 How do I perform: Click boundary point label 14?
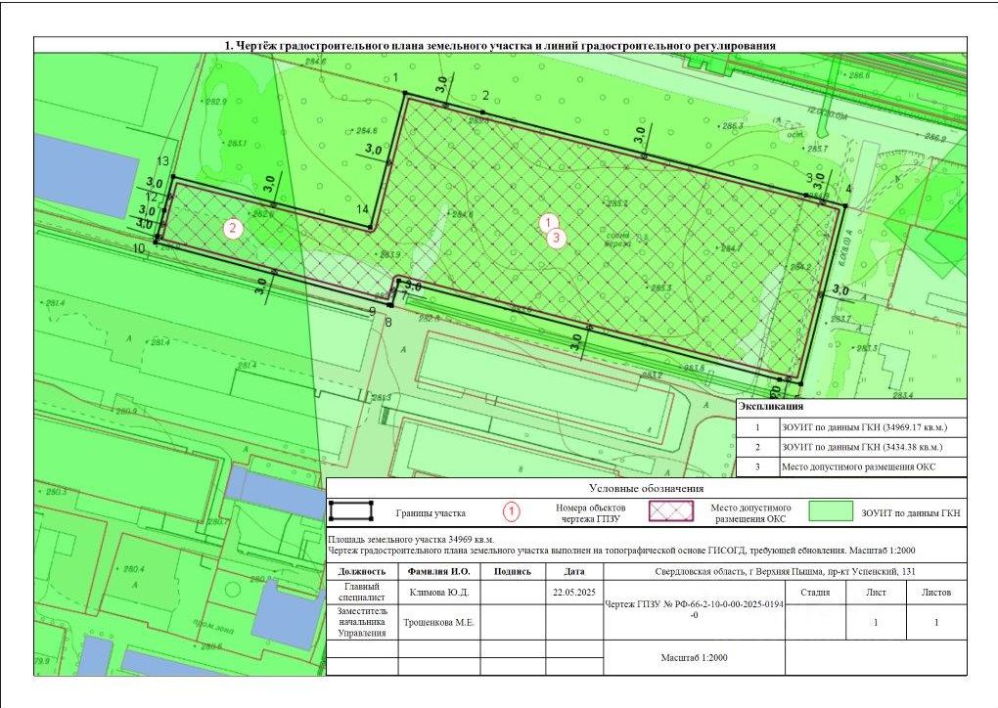coord(362,209)
